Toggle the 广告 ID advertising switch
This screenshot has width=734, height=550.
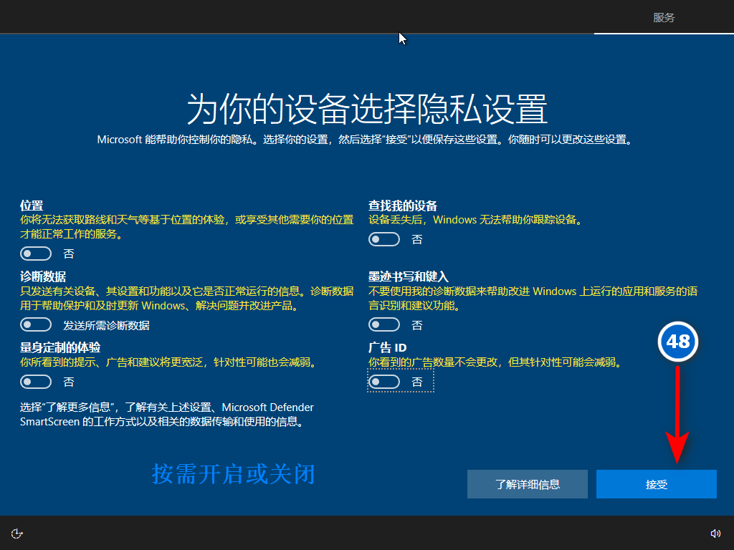pyautogui.click(x=384, y=382)
